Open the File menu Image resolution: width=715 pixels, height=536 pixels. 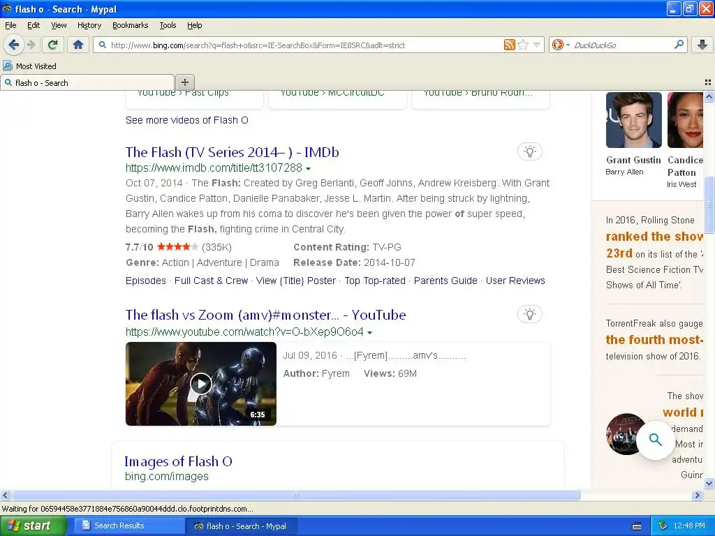click(10, 25)
